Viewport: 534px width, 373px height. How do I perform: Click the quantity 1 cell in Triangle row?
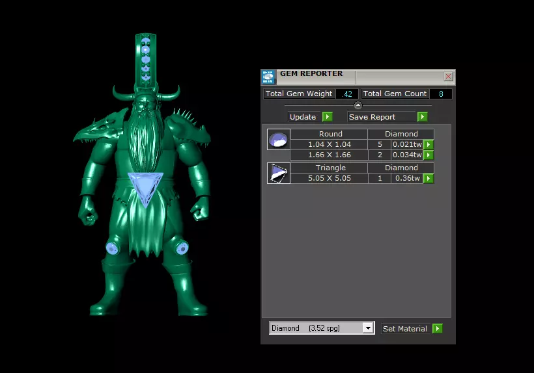click(380, 178)
